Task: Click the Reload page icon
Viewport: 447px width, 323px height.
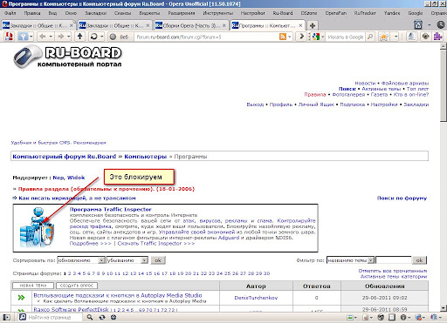Action: (x=93, y=37)
